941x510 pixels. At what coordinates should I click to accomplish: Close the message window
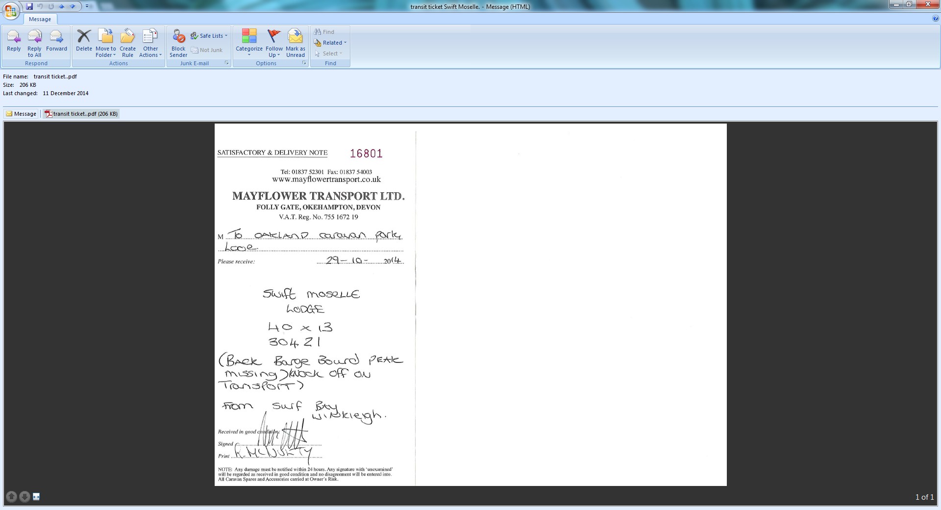(927, 5)
